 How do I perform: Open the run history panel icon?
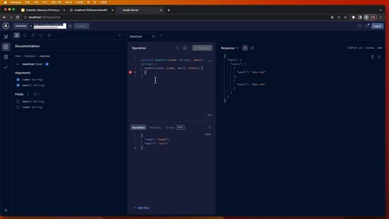coord(33,35)
